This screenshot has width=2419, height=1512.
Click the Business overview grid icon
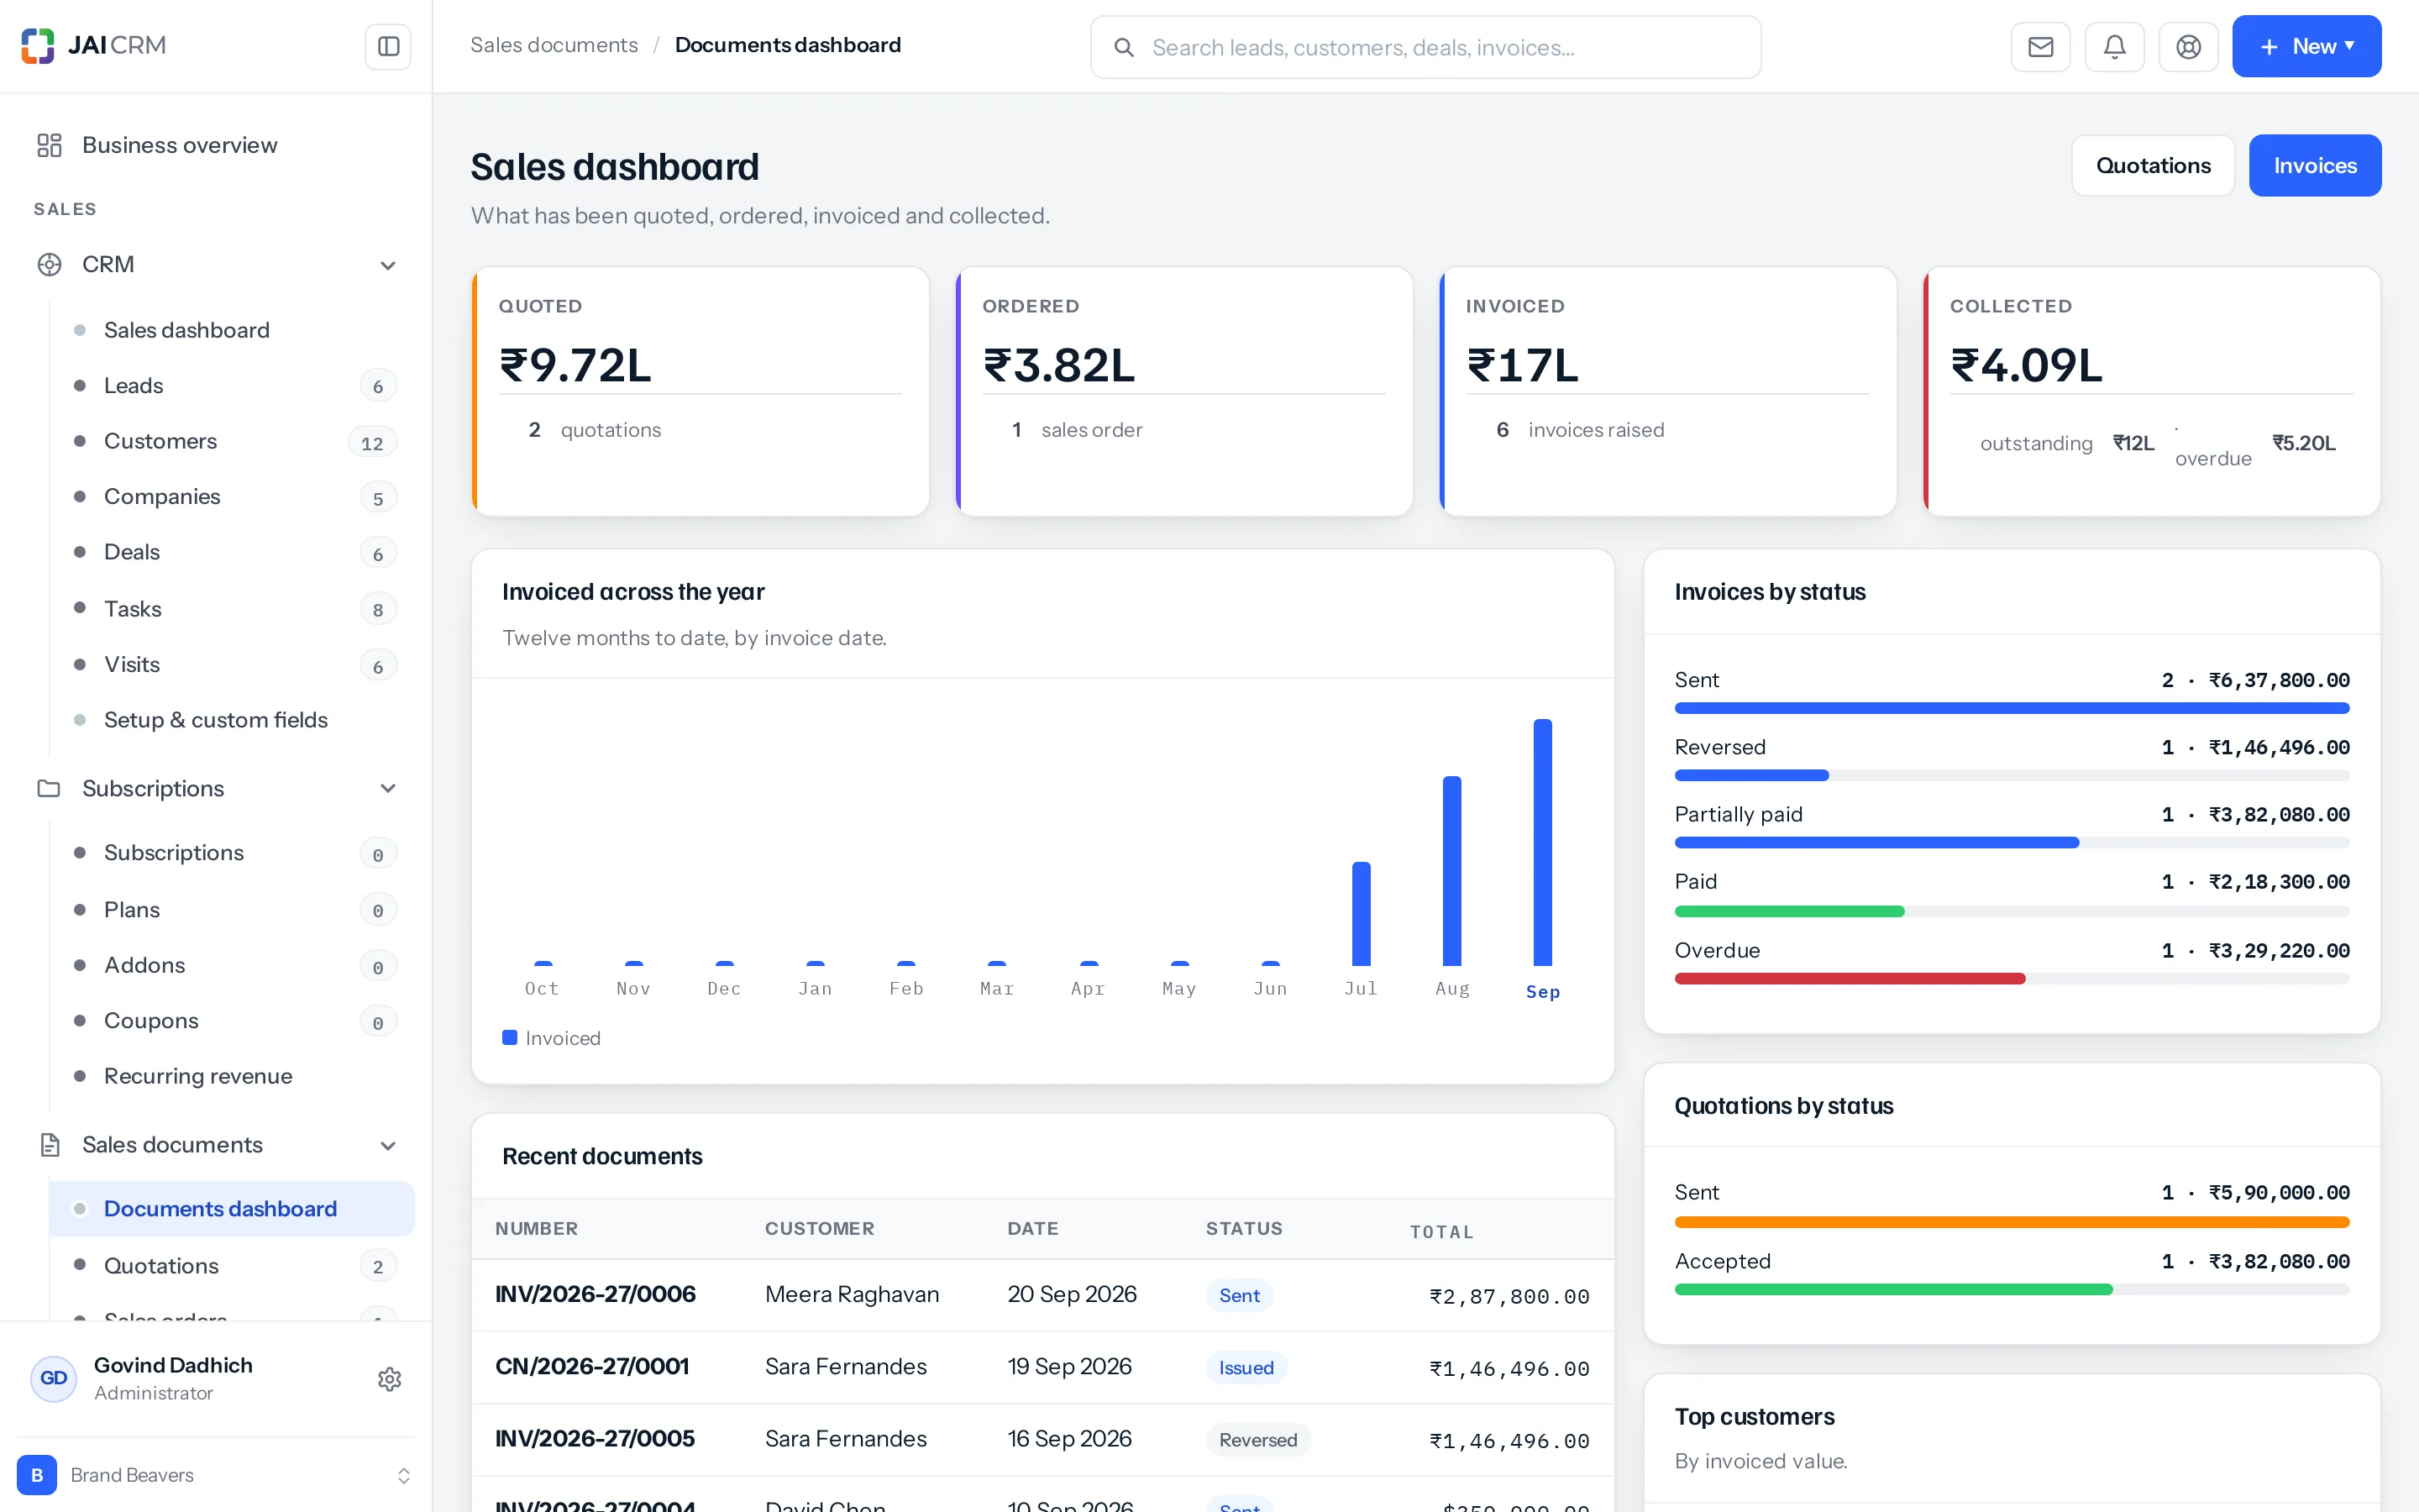click(49, 145)
